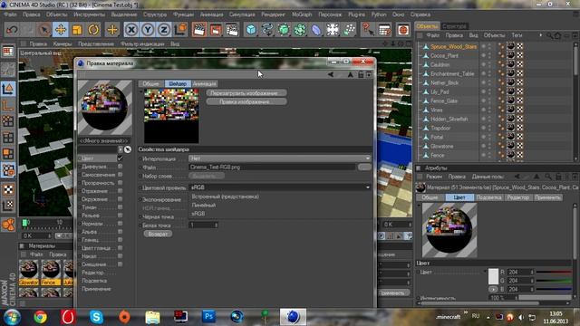
Task: Choose Линейный from the color profile list
Action: click(x=203, y=206)
